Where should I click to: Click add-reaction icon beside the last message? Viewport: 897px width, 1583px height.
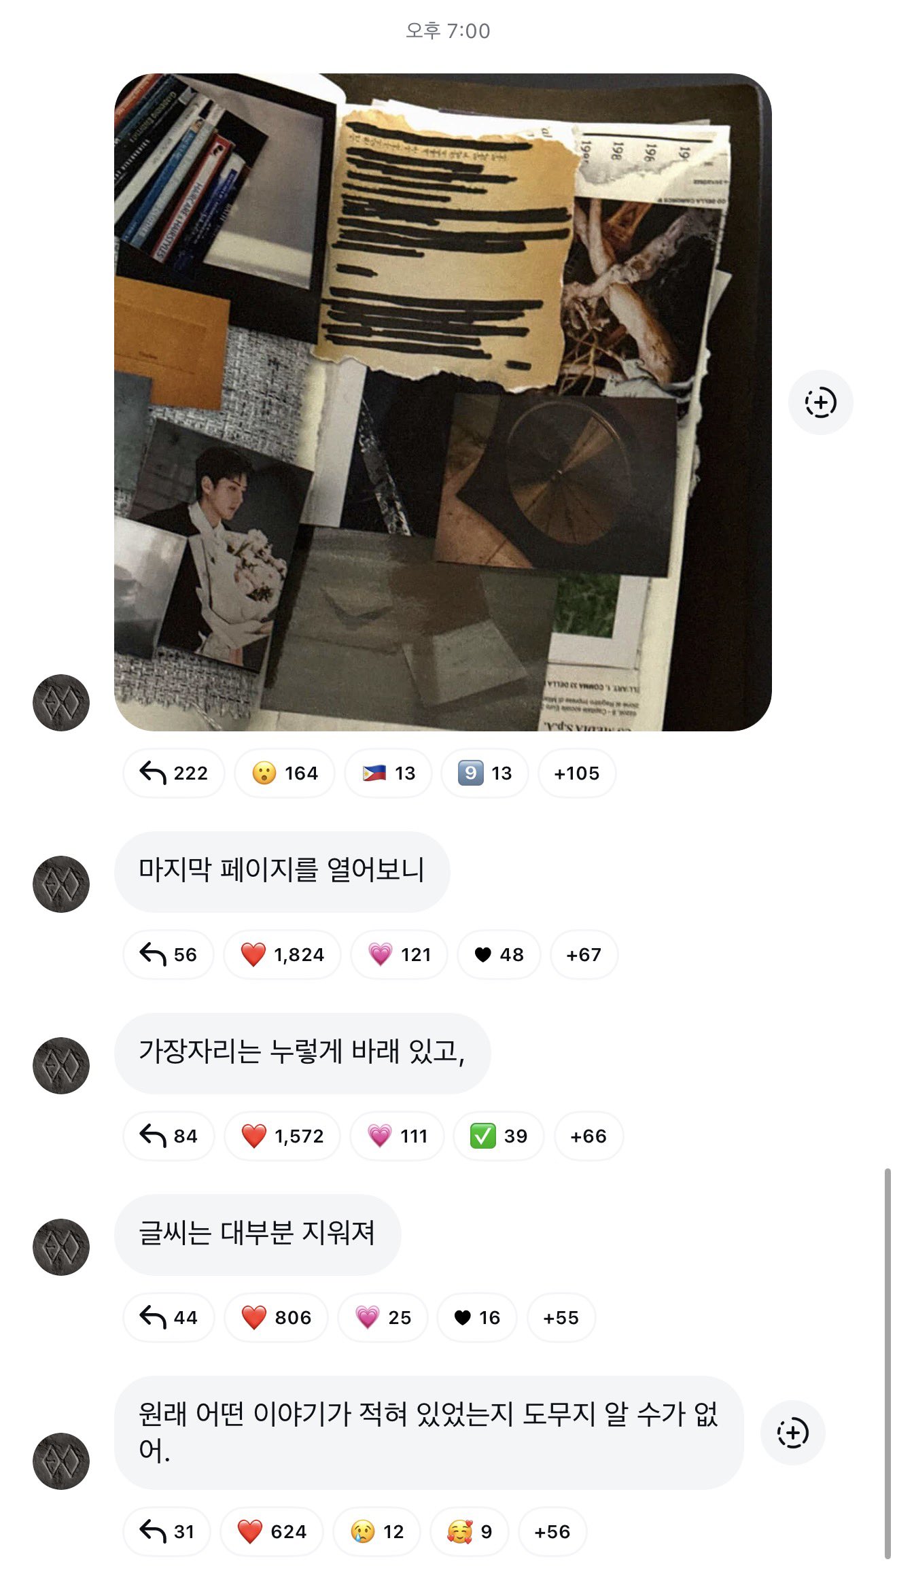click(792, 1433)
